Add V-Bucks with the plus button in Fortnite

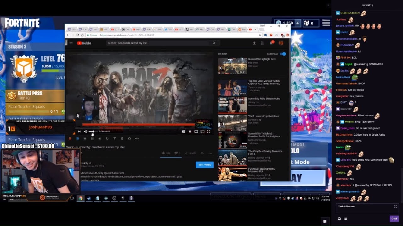click(298, 23)
